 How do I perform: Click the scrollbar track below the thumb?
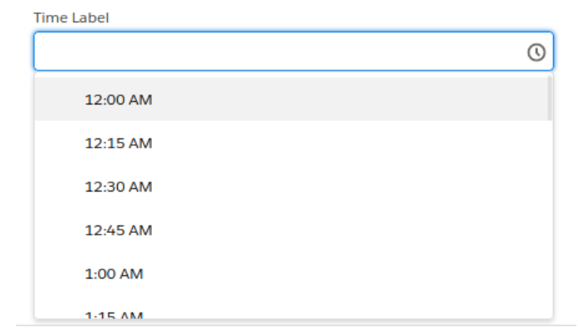click(x=550, y=219)
